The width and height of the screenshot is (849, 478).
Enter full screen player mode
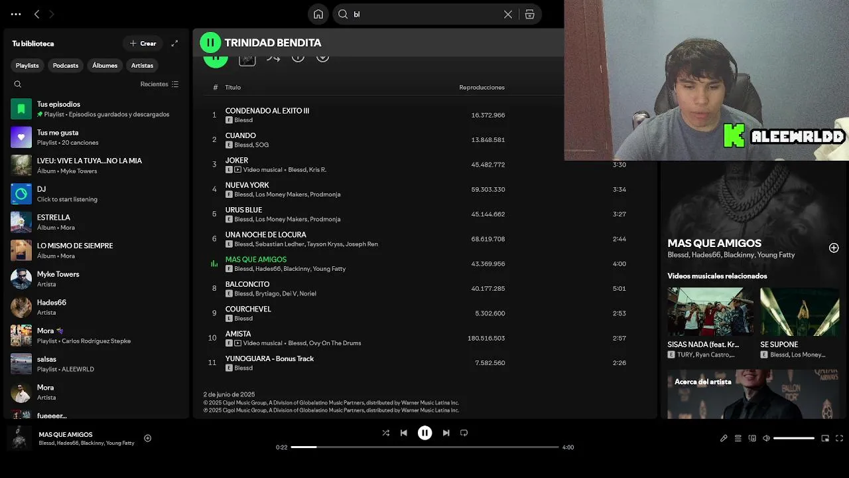click(839, 438)
